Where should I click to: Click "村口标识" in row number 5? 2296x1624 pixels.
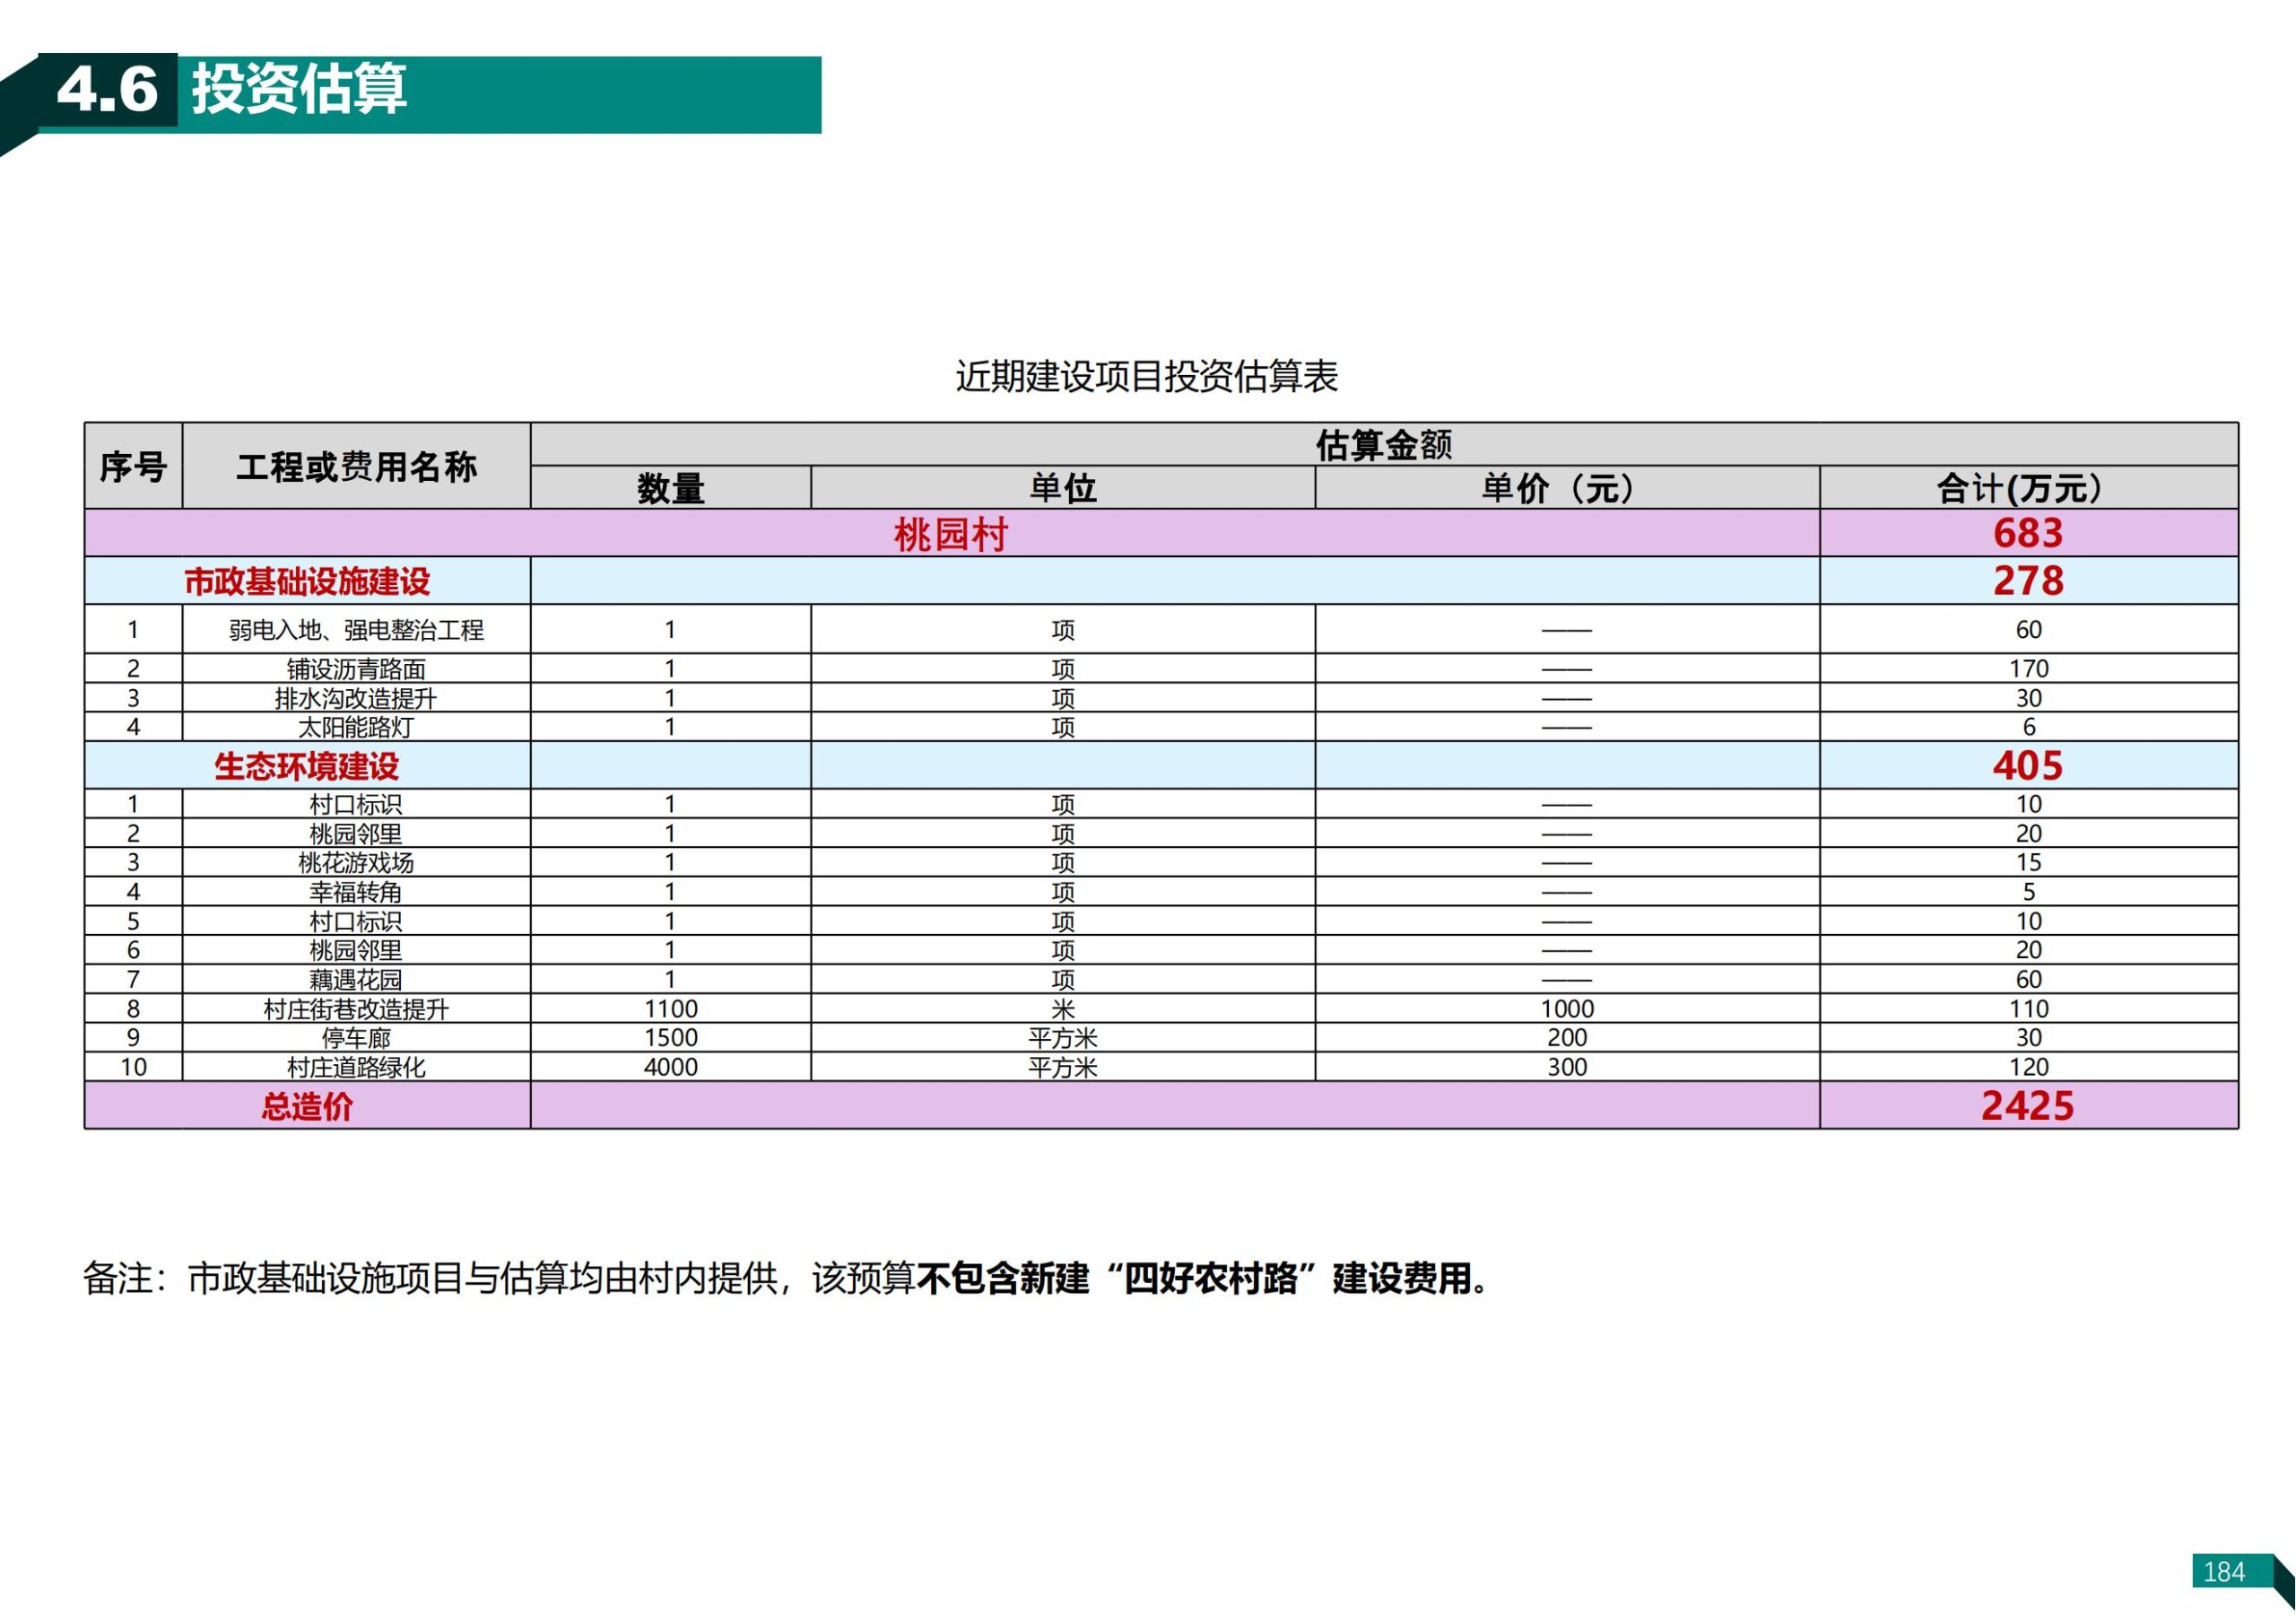pos(357,921)
